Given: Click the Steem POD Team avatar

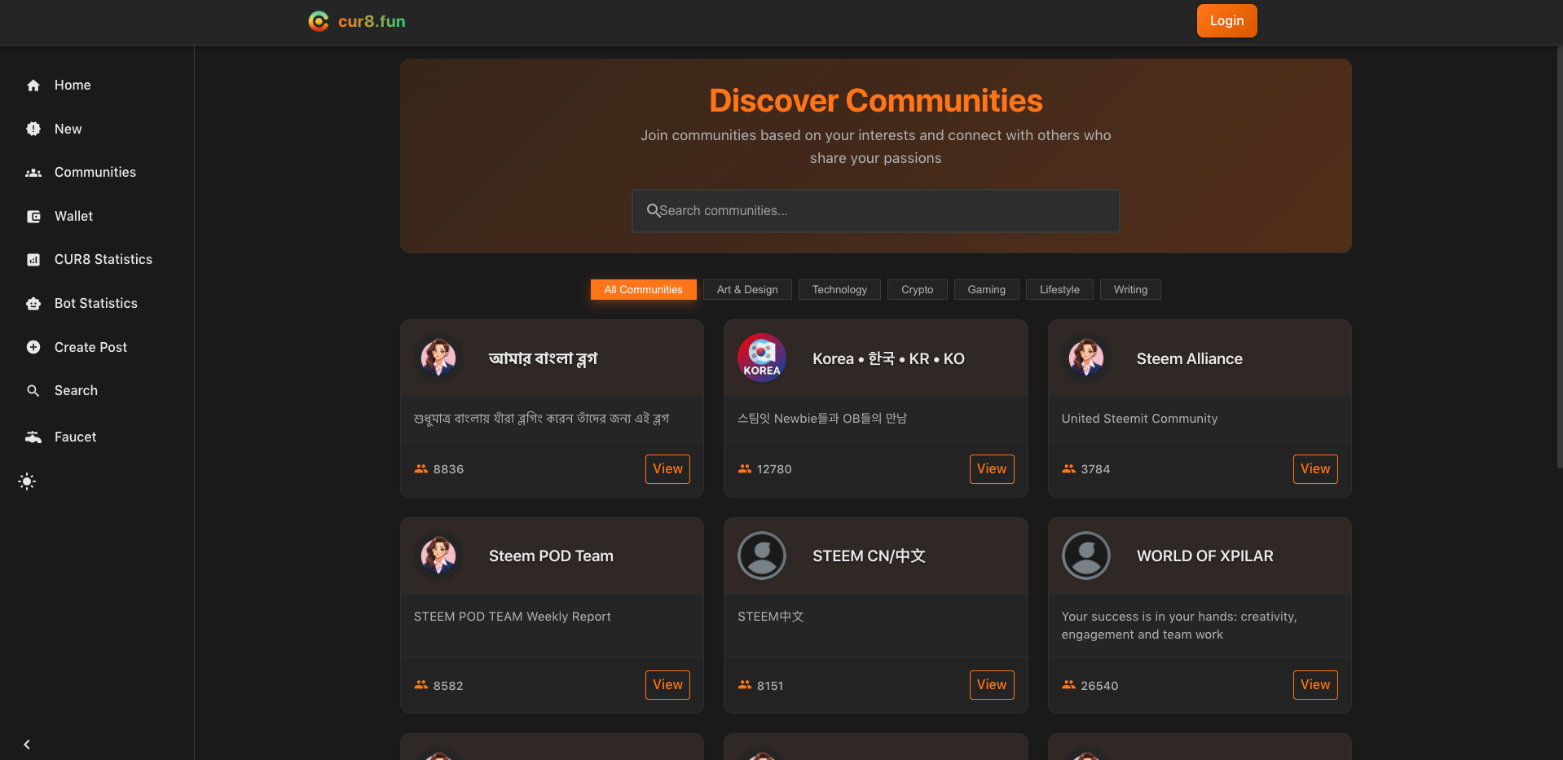Looking at the screenshot, I should [438, 556].
